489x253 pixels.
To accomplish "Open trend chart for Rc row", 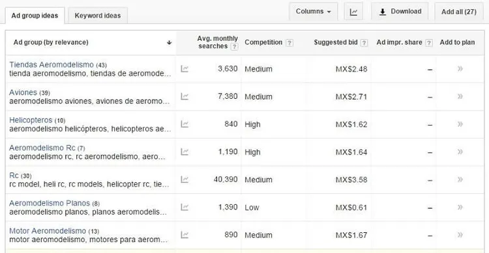I will pyautogui.click(x=185, y=180).
